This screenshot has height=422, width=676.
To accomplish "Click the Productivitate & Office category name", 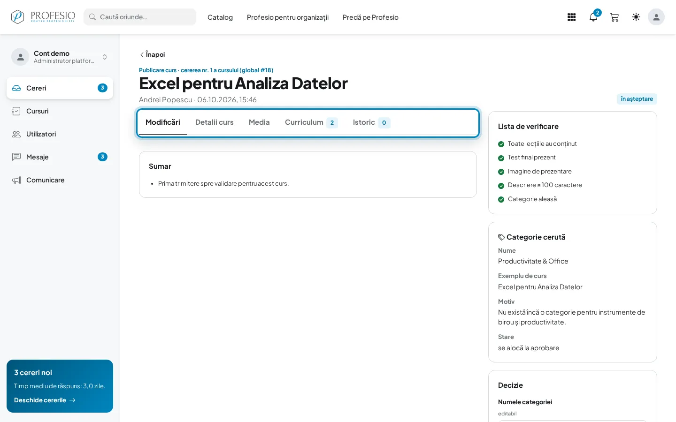I will (x=533, y=261).
